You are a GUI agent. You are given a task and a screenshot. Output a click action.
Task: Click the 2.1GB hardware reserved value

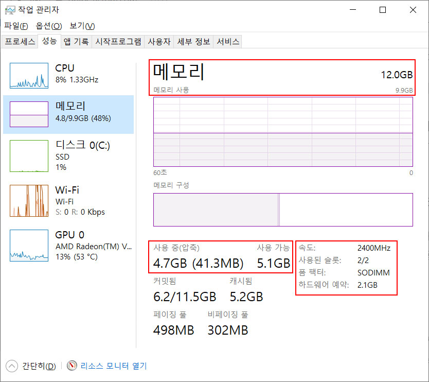click(367, 285)
